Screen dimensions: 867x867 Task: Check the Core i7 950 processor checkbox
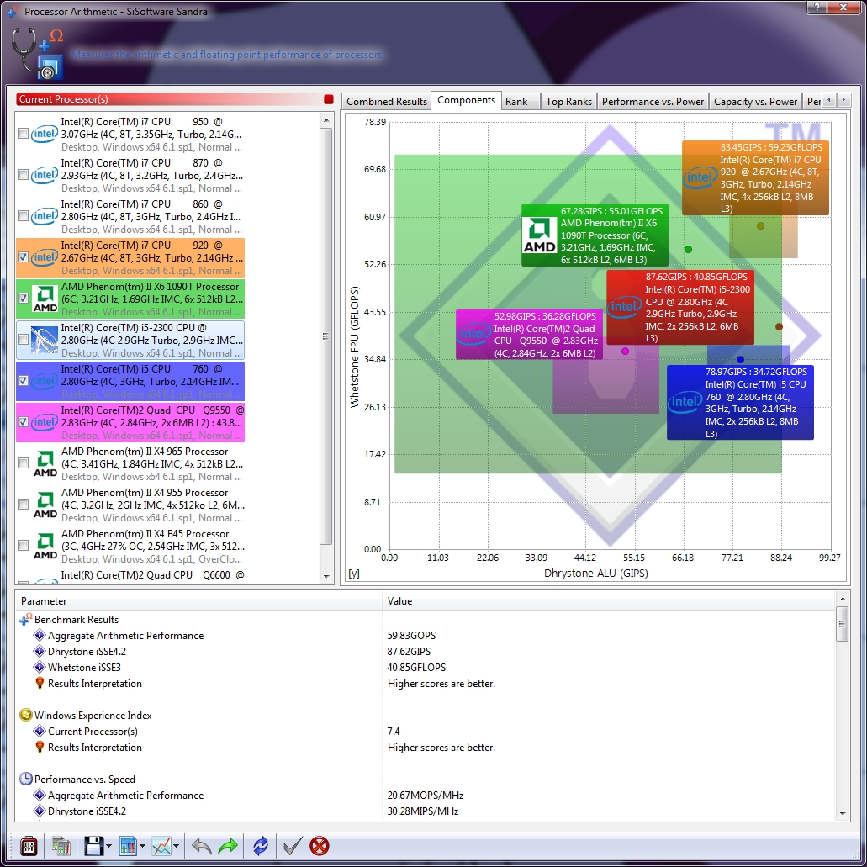click(x=23, y=133)
